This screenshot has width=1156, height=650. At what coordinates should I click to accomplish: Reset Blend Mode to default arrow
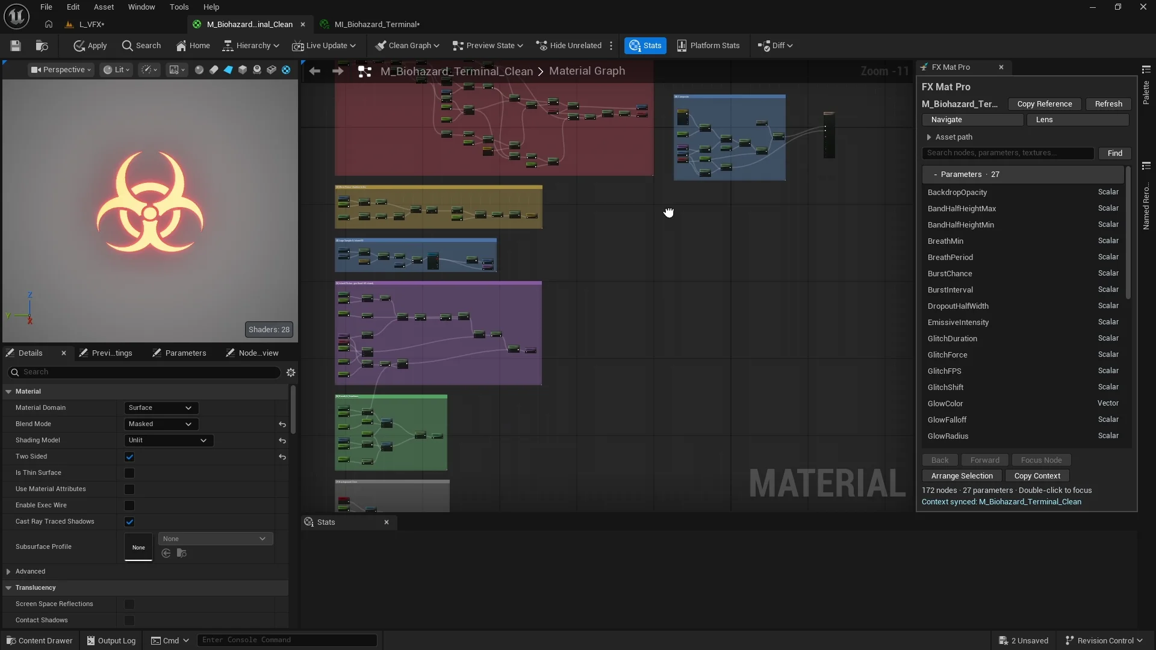pyautogui.click(x=282, y=424)
